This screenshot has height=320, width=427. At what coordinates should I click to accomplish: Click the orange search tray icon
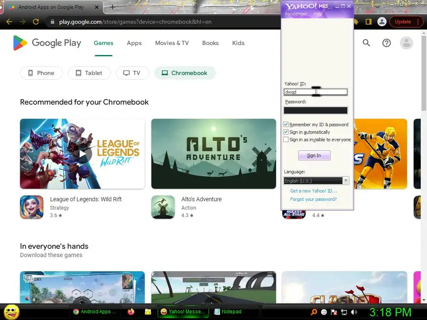[314, 312]
